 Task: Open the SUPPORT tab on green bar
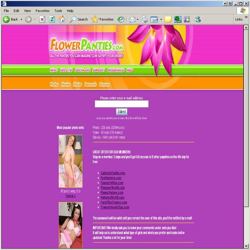coord(99,70)
